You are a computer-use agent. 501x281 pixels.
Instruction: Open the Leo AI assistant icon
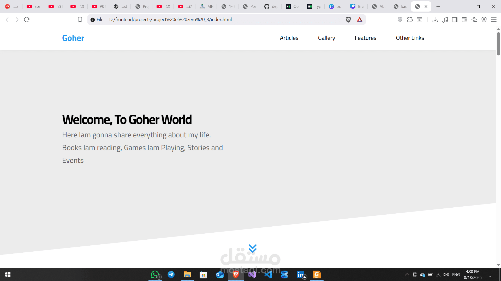coord(474,20)
